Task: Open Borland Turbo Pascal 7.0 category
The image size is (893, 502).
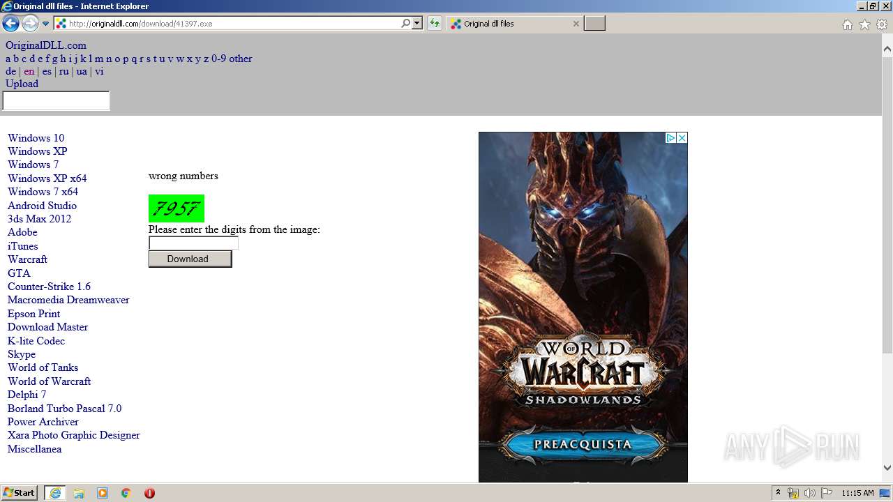Action: click(x=64, y=409)
